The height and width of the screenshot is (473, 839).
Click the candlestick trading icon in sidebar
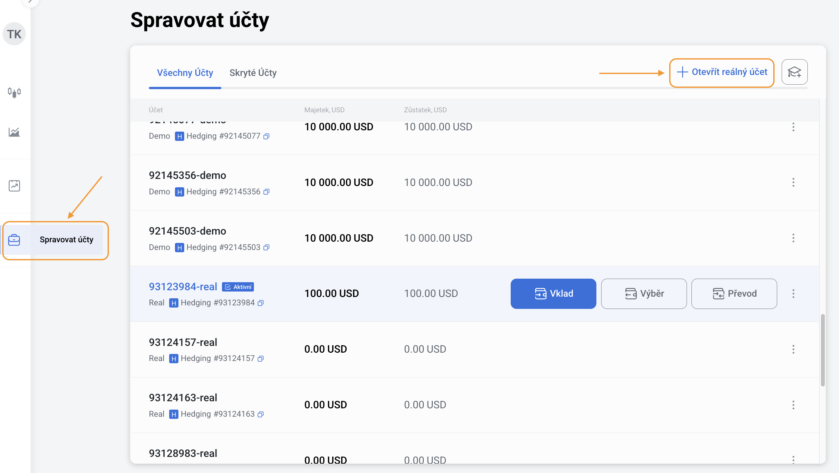tap(14, 92)
